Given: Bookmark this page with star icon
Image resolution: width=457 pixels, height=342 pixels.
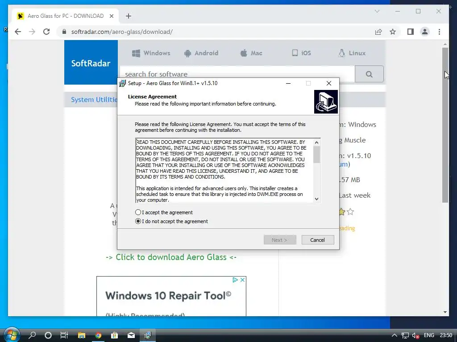Looking at the screenshot, I should coord(393,32).
